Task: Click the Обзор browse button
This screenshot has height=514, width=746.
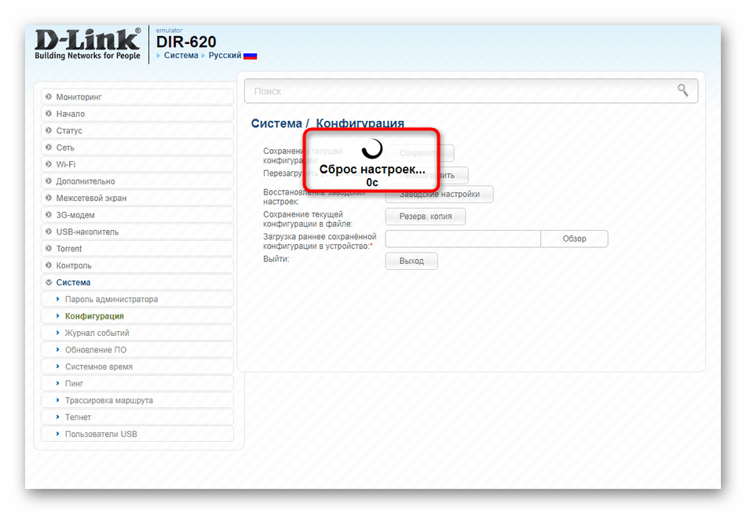Action: tap(574, 239)
